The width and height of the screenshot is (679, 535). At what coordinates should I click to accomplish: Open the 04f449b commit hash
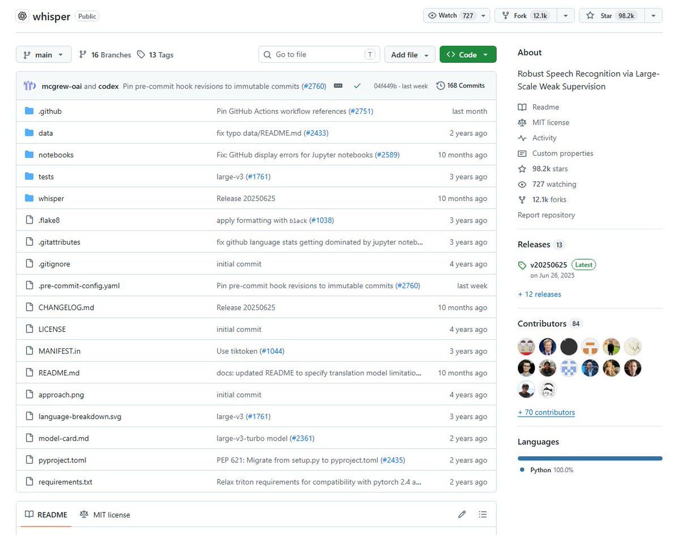(x=385, y=86)
